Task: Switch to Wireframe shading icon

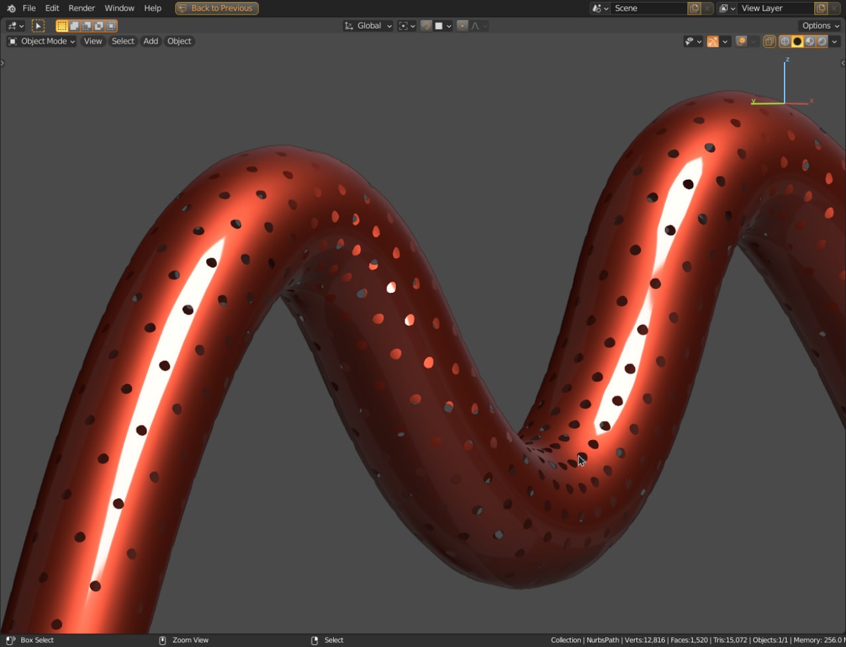Action: tap(785, 41)
